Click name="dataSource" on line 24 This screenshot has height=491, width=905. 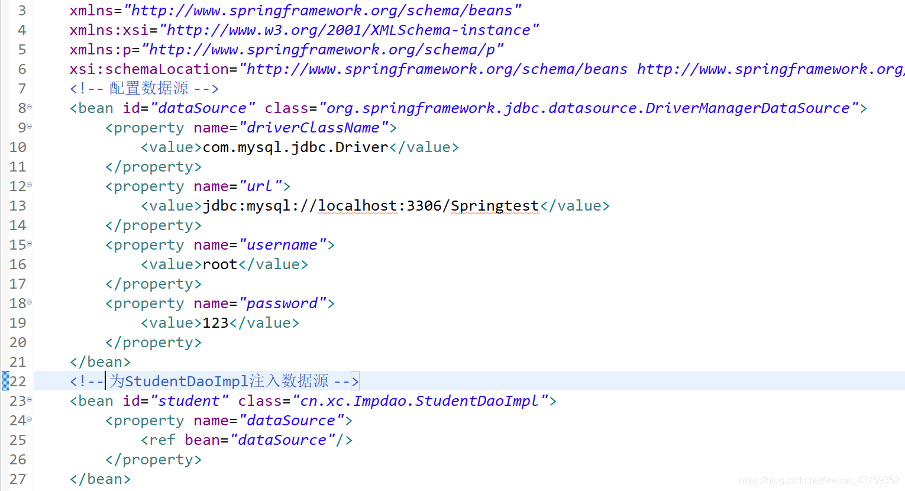tap(269, 420)
